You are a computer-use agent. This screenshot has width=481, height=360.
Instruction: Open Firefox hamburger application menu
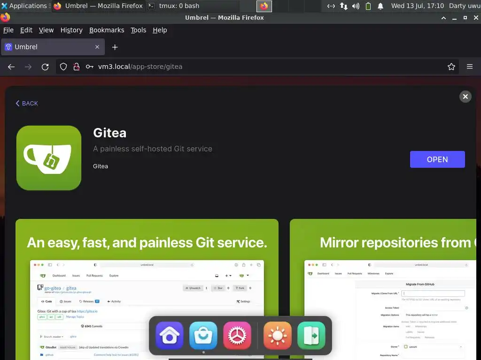(x=469, y=67)
